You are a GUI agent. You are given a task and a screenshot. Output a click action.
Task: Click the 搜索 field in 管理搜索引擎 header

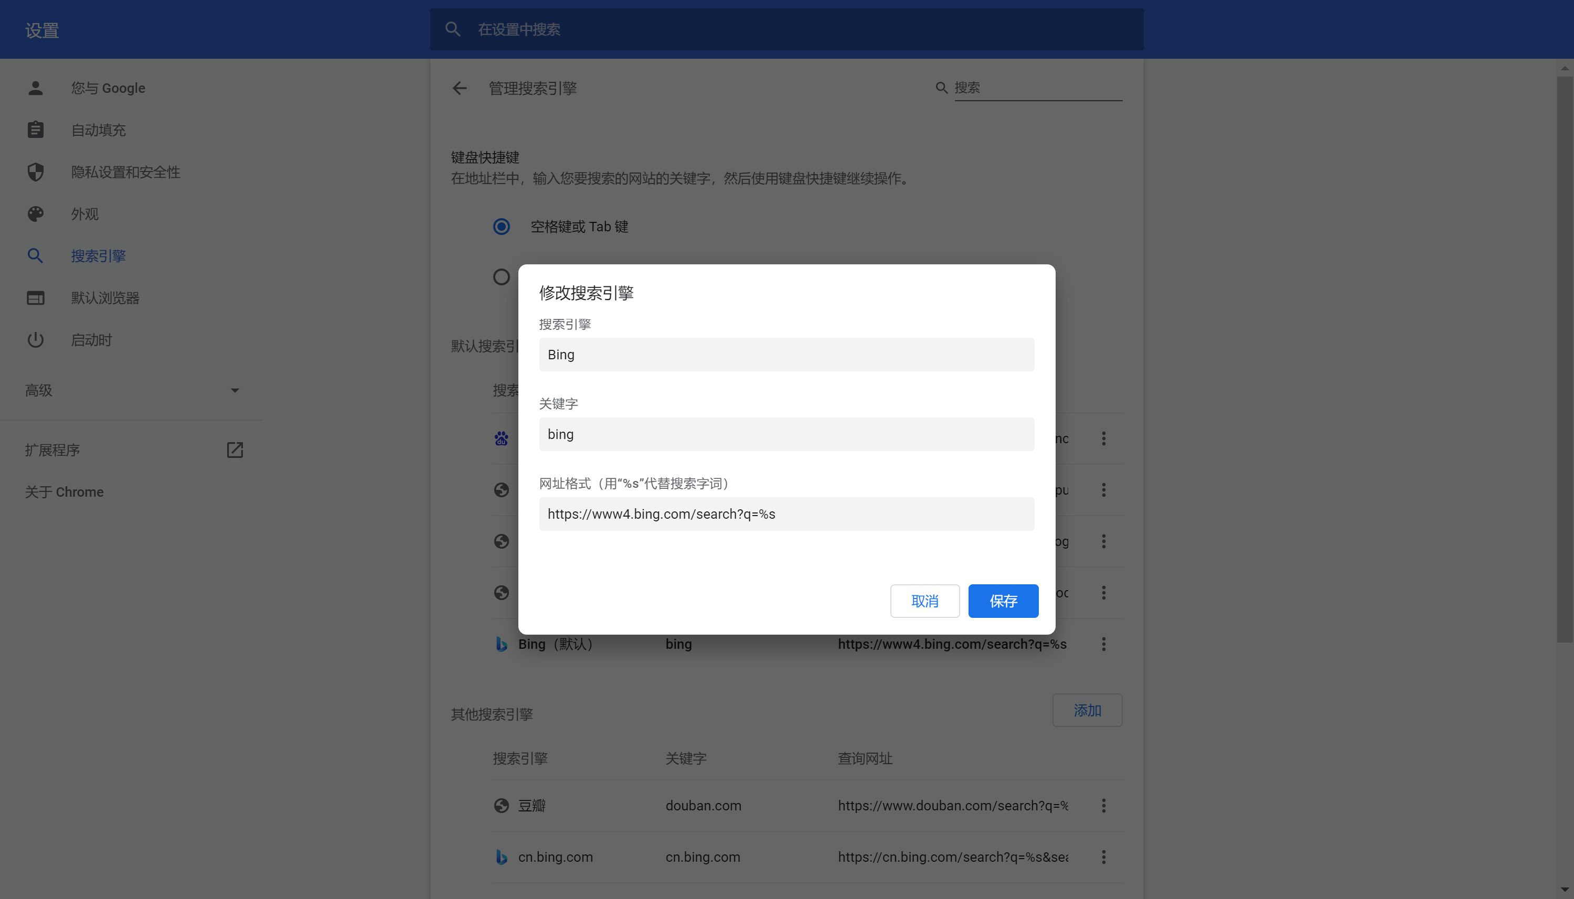pyautogui.click(x=1038, y=88)
